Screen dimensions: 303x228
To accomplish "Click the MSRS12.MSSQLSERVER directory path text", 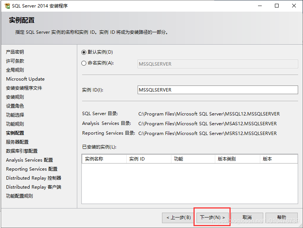I will pos(207,133).
